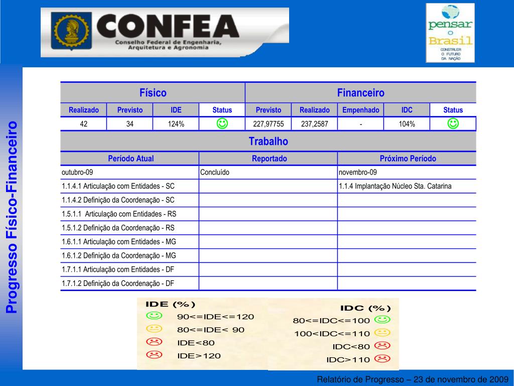The height and width of the screenshot is (386, 514).
Task: Select row 1.1.4.2 Definição da Coordenação - SC
Action: 130,200
